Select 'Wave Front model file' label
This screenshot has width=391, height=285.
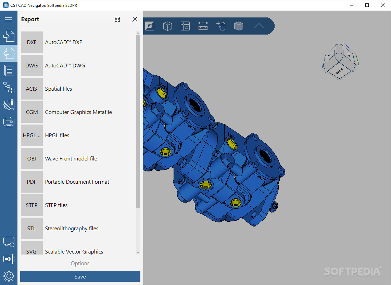click(x=71, y=158)
